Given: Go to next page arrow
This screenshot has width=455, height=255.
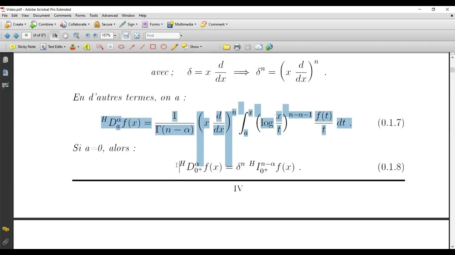Looking at the screenshot, I should 16,35.
